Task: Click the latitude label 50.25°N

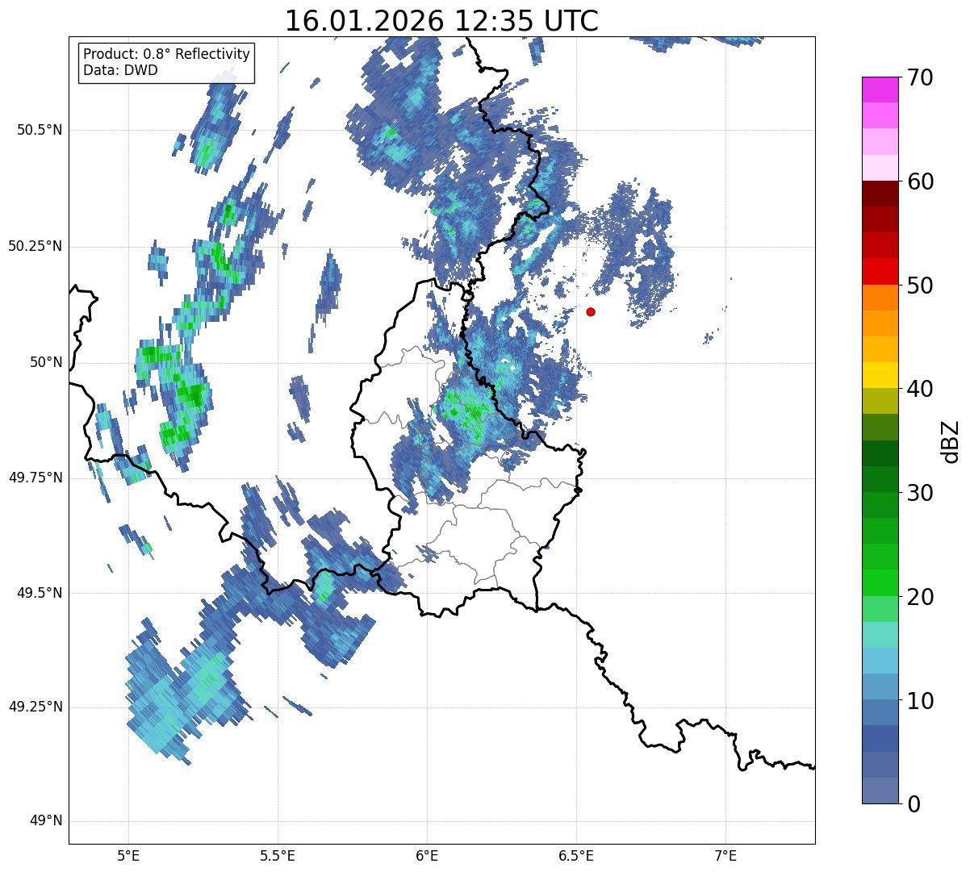Action: click(36, 246)
